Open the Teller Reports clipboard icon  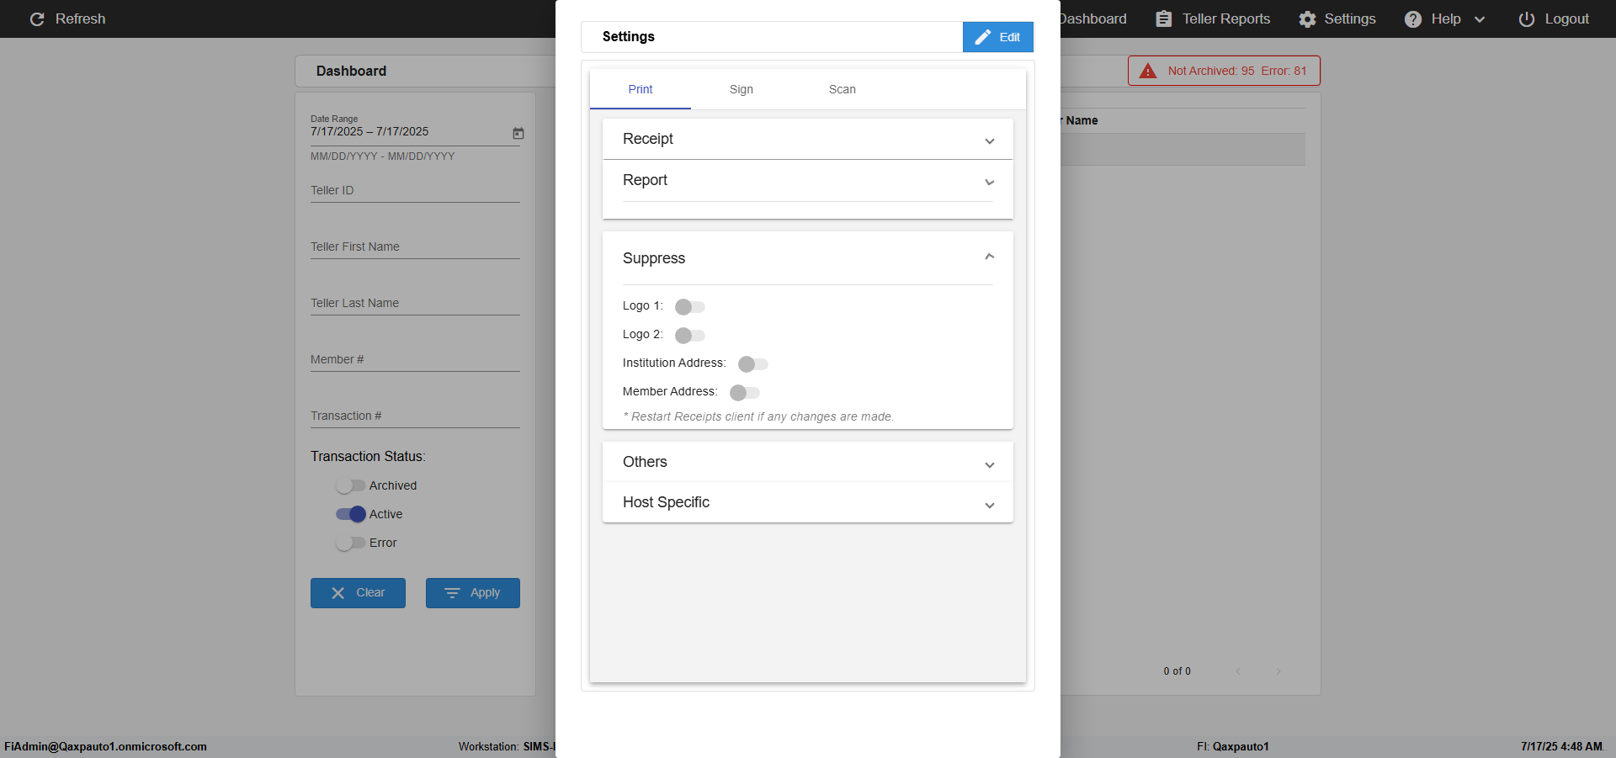click(x=1163, y=19)
